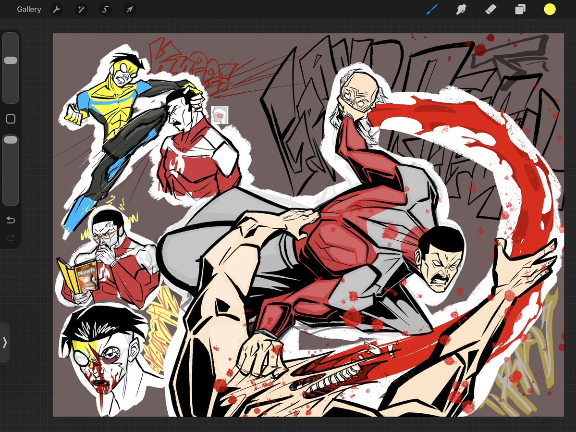Tap the Planets book in the artwork

click(x=78, y=277)
